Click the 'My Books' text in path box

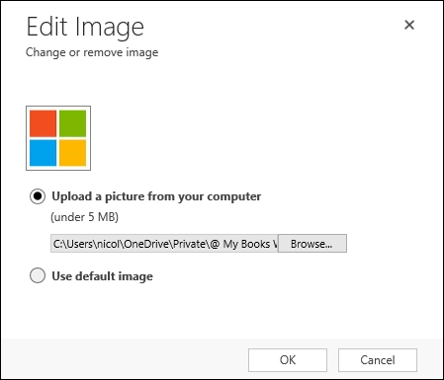(x=246, y=244)
